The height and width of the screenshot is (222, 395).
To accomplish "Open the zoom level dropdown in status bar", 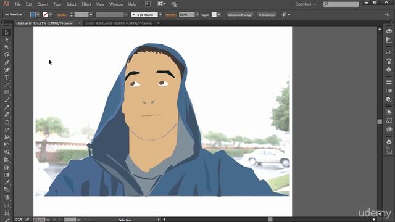I will [x=48, y=220].
